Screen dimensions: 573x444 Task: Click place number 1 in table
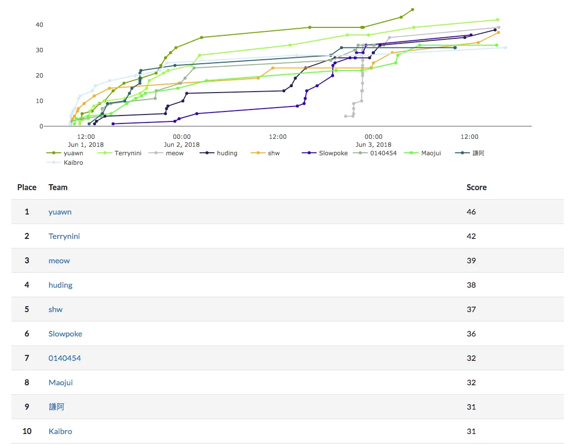coord(27,212)
